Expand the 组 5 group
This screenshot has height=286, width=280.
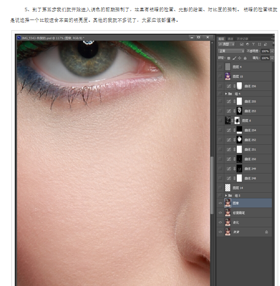pos(226,196)
